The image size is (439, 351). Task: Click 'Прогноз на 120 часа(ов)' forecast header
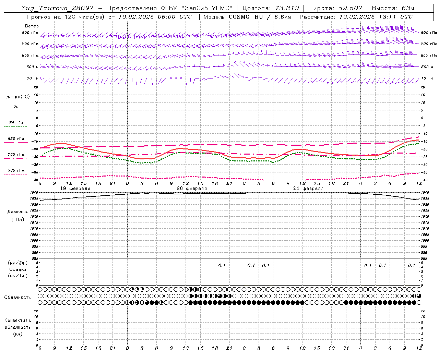[66, 17]
